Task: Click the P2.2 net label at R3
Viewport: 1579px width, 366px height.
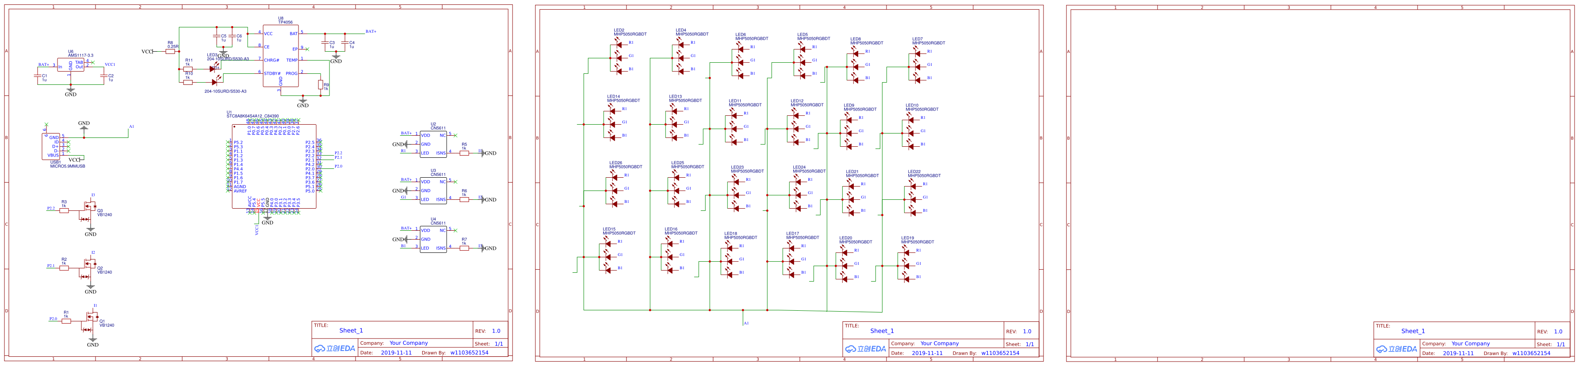Action: pos(51,209)
